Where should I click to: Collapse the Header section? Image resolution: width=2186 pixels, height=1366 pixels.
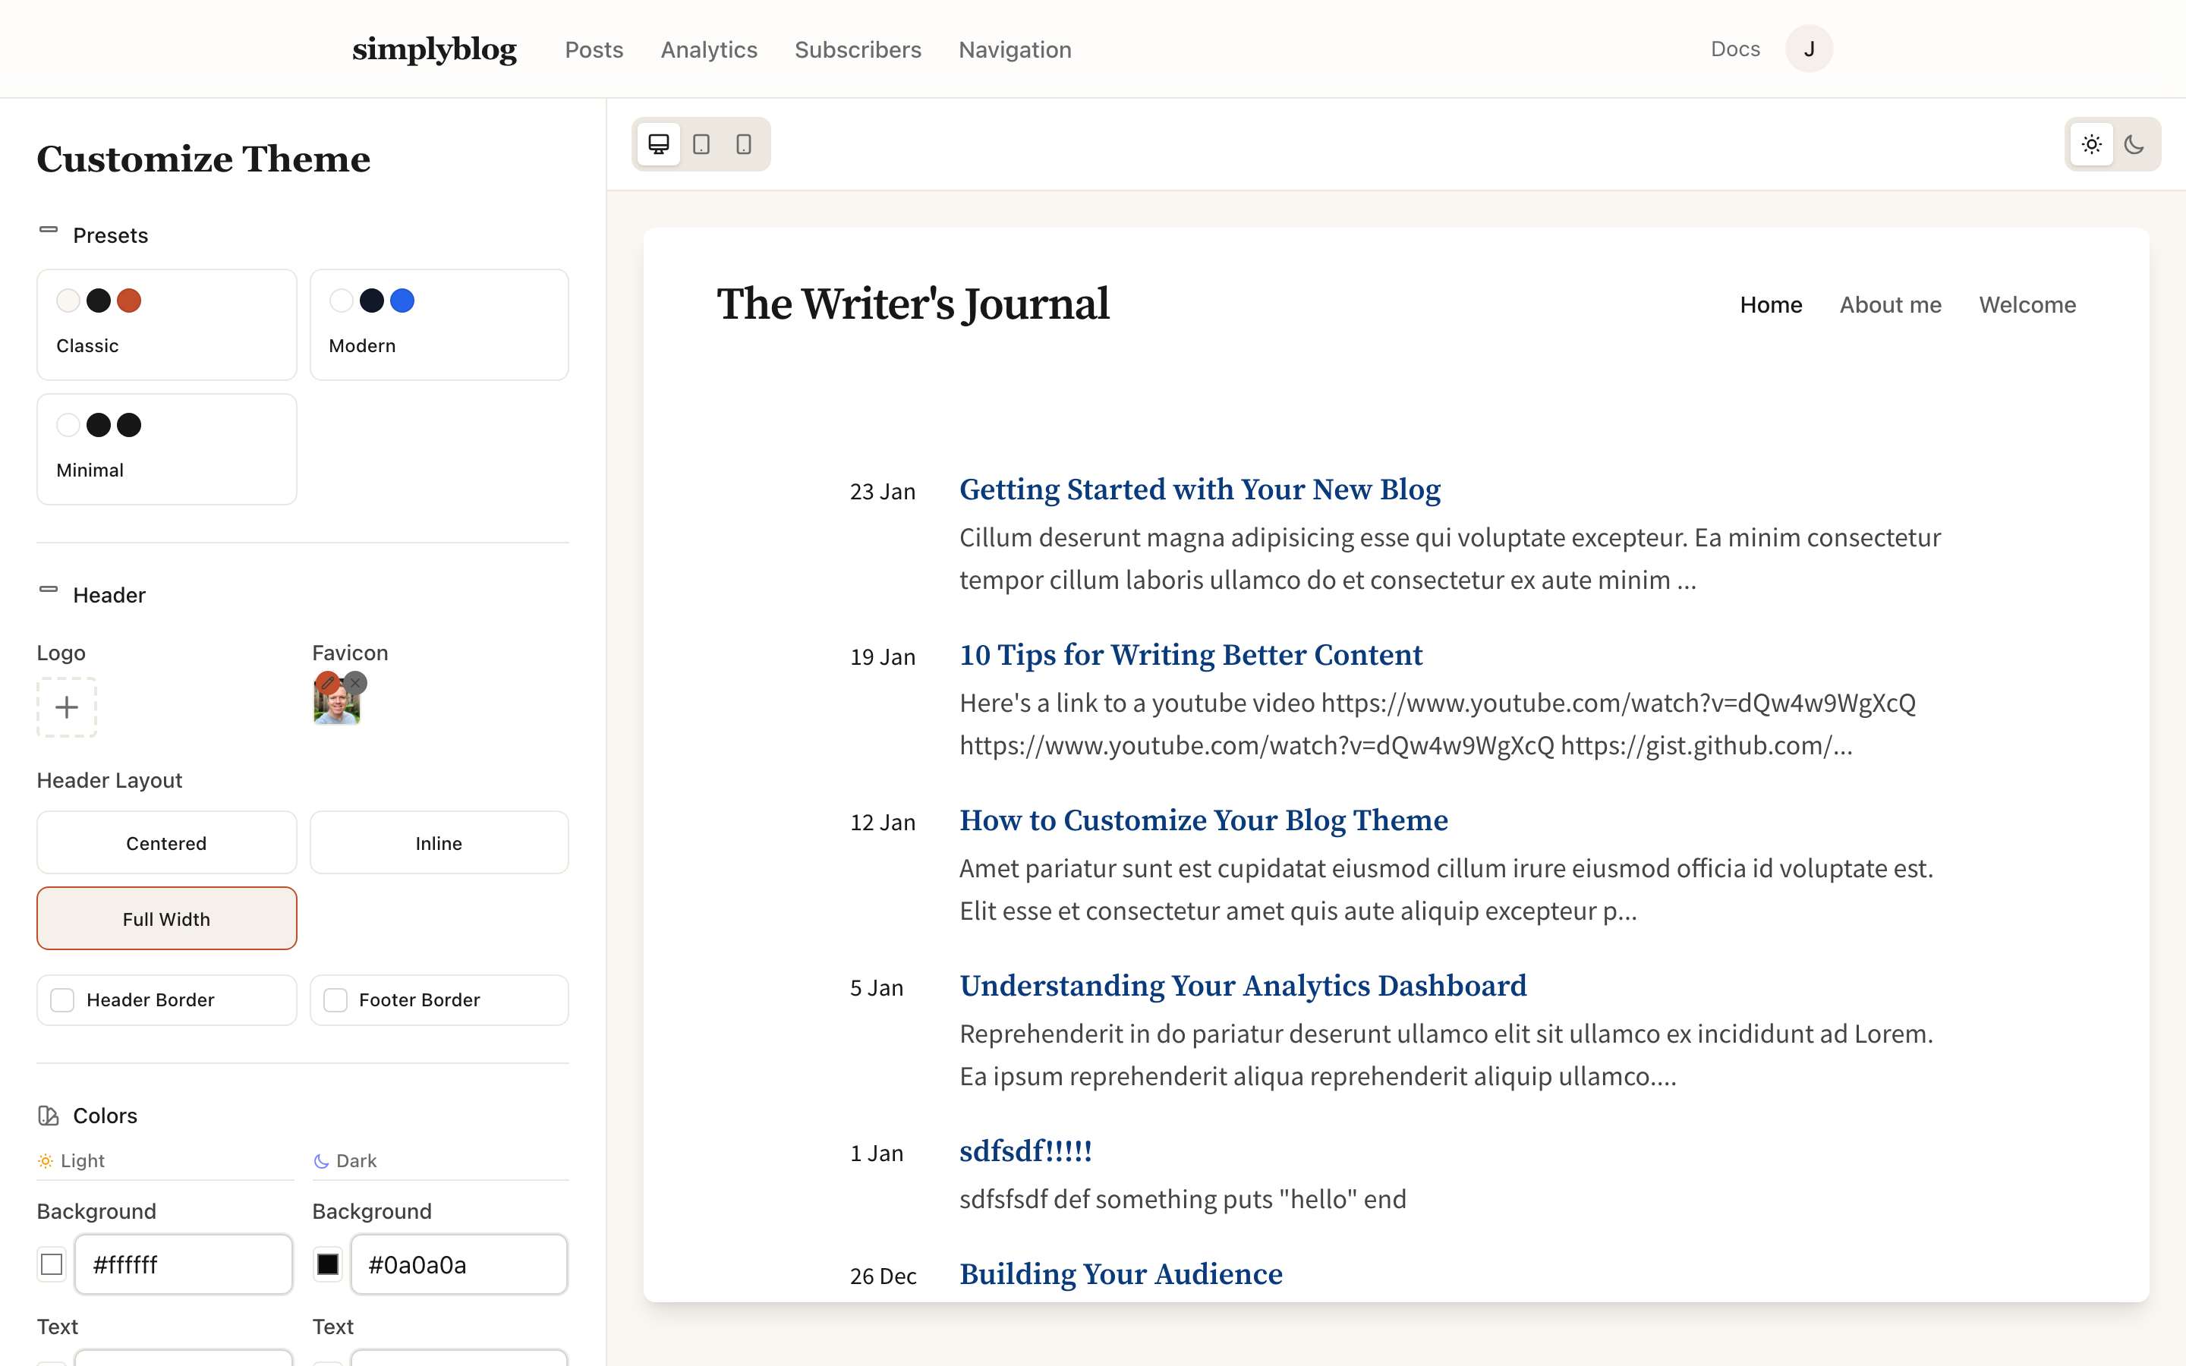coord(49,591)
